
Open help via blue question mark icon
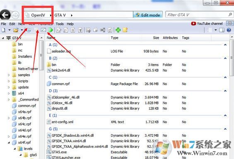point(229,30)
